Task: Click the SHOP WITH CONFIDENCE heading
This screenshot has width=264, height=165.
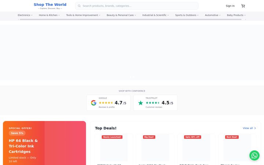Action: coord(132,91)
